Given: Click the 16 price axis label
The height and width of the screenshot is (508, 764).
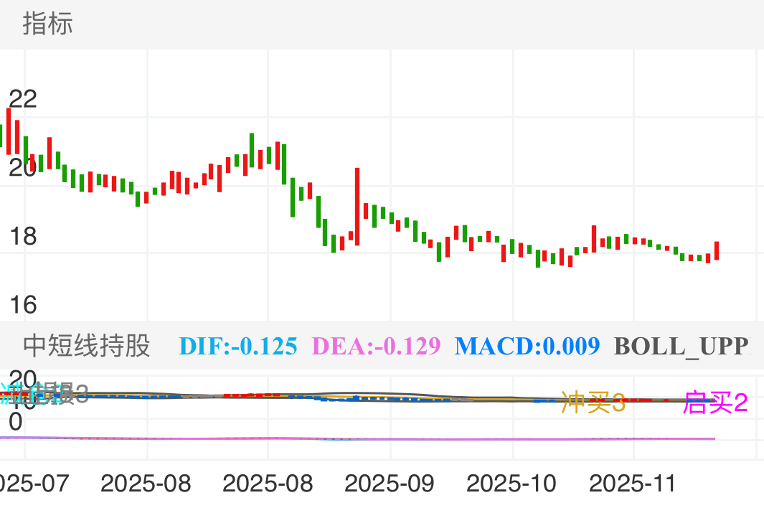Looking at the screenshot, I should coord(22,305).
